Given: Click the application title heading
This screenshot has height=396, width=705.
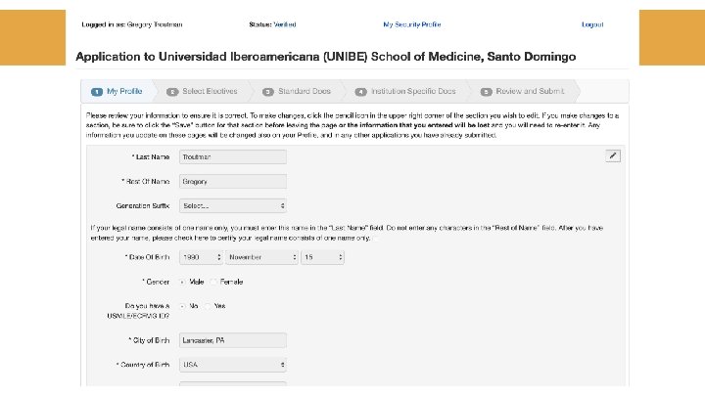Looking at the screenshot, I should (325, 57).
